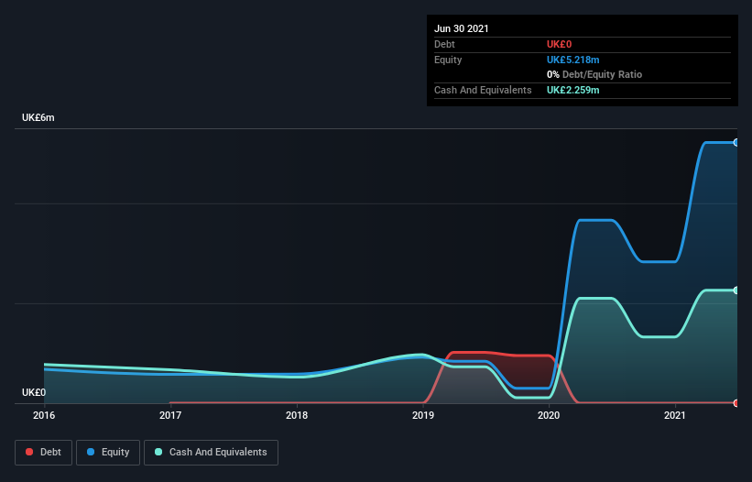The width and height of the screenshot is (752, 482).
Task: Click the 2018 x-axis label
Action: (x=297, y=415)
